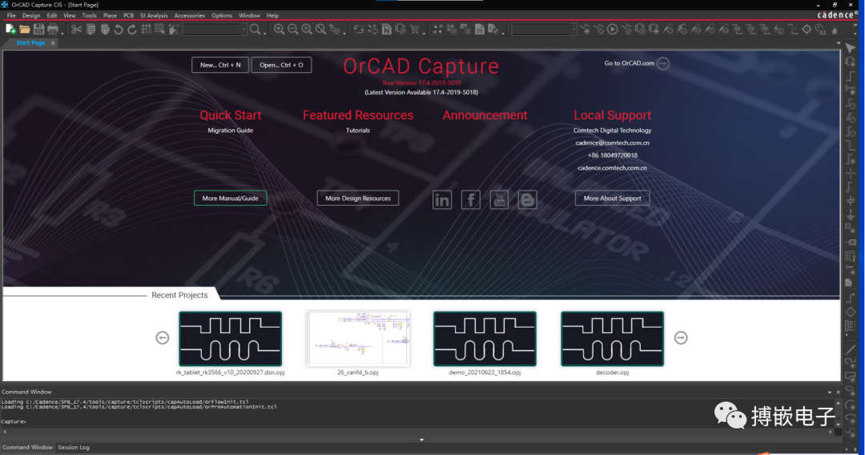Expand the print toolbar overflow arrow
865x455 pixels.
coord(62,33)
